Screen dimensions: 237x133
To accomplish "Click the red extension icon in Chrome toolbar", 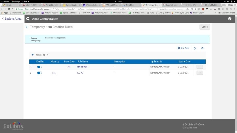I will pyautogui.click(x=203, y=9).
